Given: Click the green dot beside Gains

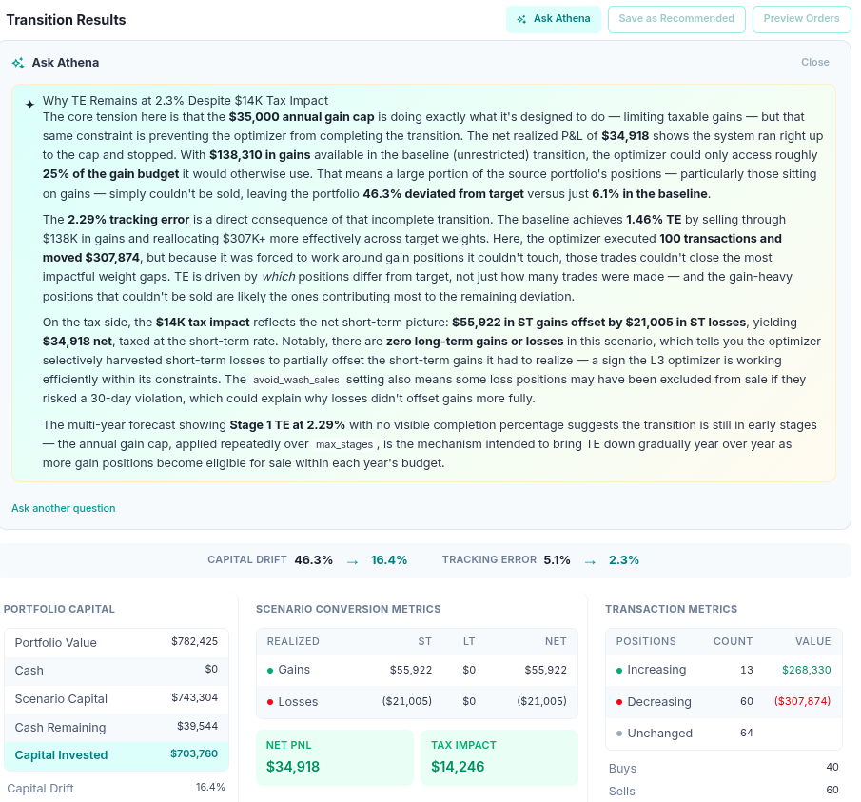Looking at the screenshot, I should click(x=270, y=669).
